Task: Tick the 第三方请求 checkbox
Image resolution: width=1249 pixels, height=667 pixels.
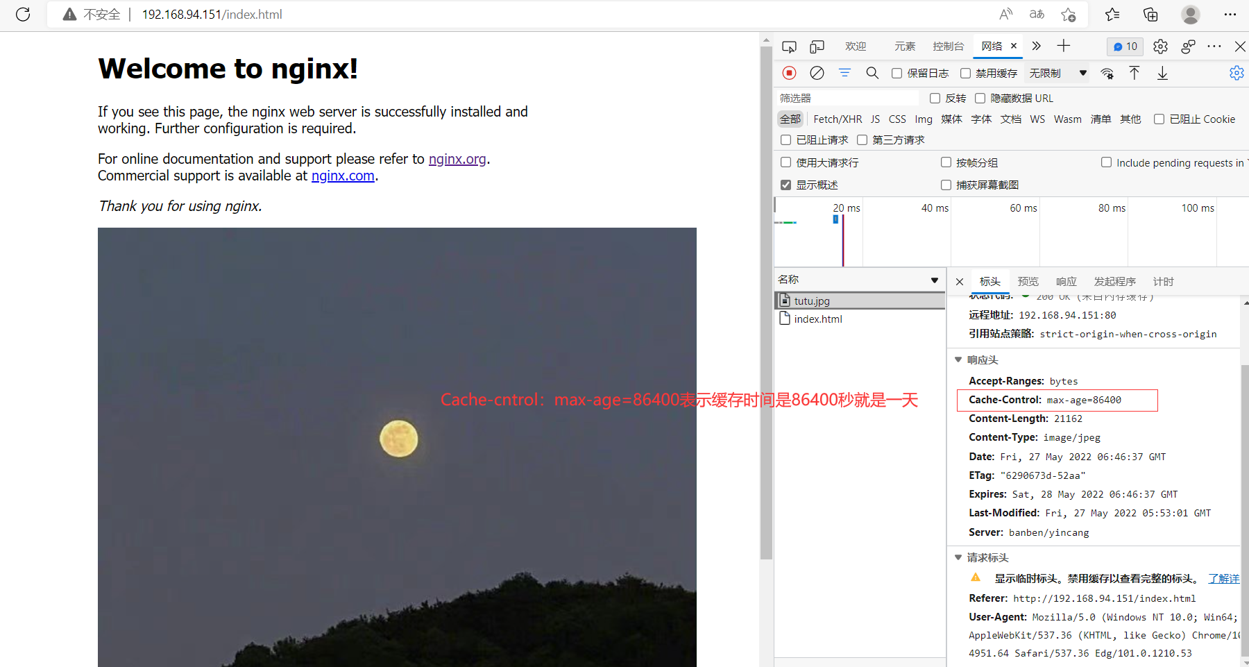Action: point(862,140)
